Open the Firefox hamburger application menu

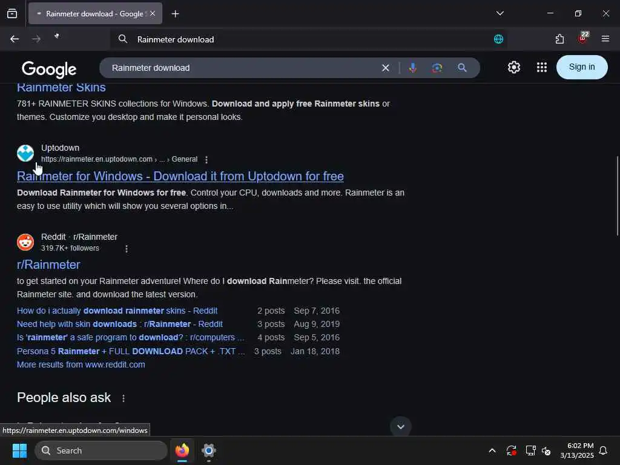[605, 39]
